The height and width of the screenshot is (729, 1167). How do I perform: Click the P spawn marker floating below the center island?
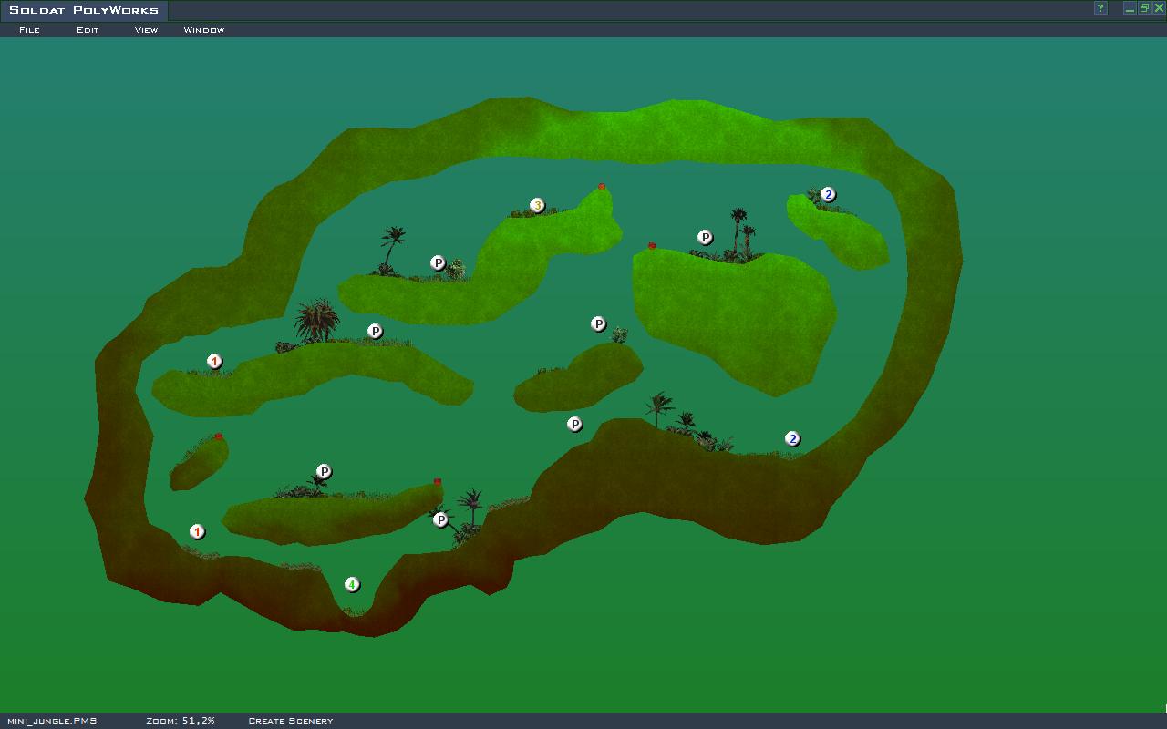coord(574,424)
